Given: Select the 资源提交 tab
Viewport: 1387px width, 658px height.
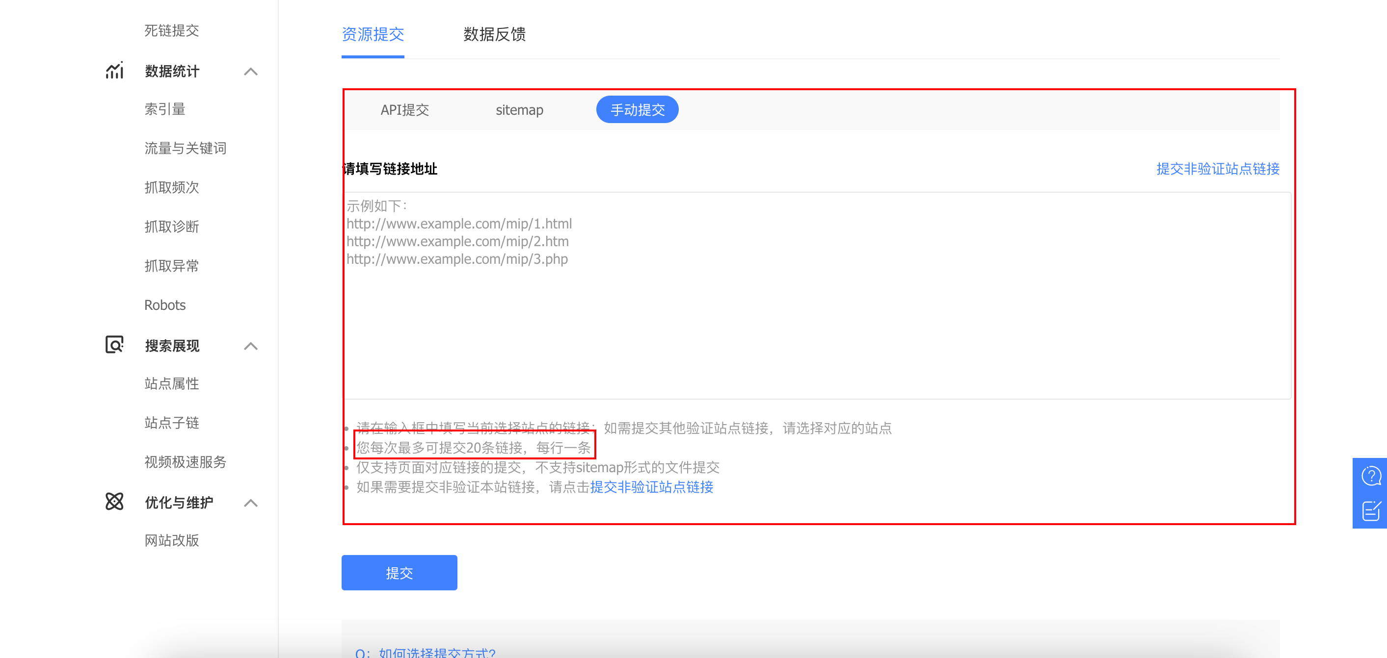Looking at the screenshot, I should 373,34.
